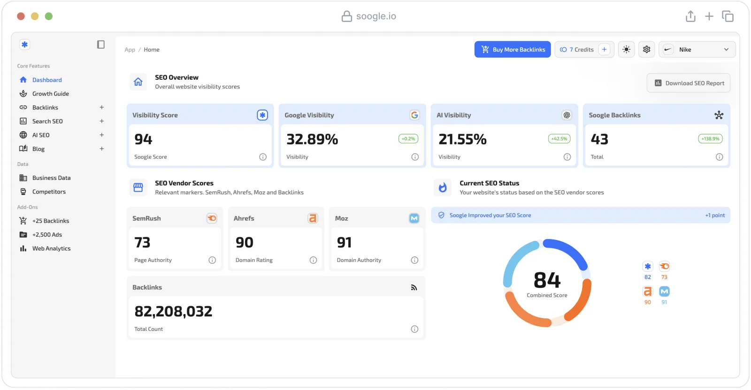The image size is (751, 390).
Task: Open settings via the gear icon
Action: click(646, 49)
